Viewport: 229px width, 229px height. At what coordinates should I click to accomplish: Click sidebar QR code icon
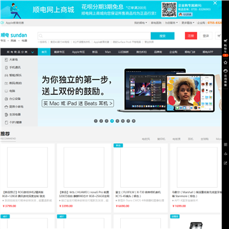click(225, 144)
